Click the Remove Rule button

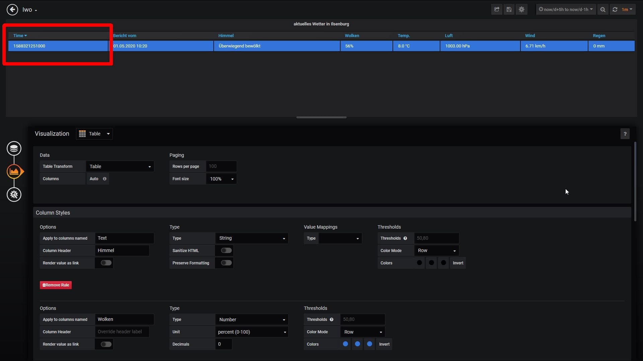click(56, 285)
